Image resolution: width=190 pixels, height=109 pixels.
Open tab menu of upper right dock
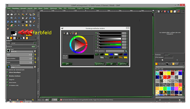coord(184,11)
